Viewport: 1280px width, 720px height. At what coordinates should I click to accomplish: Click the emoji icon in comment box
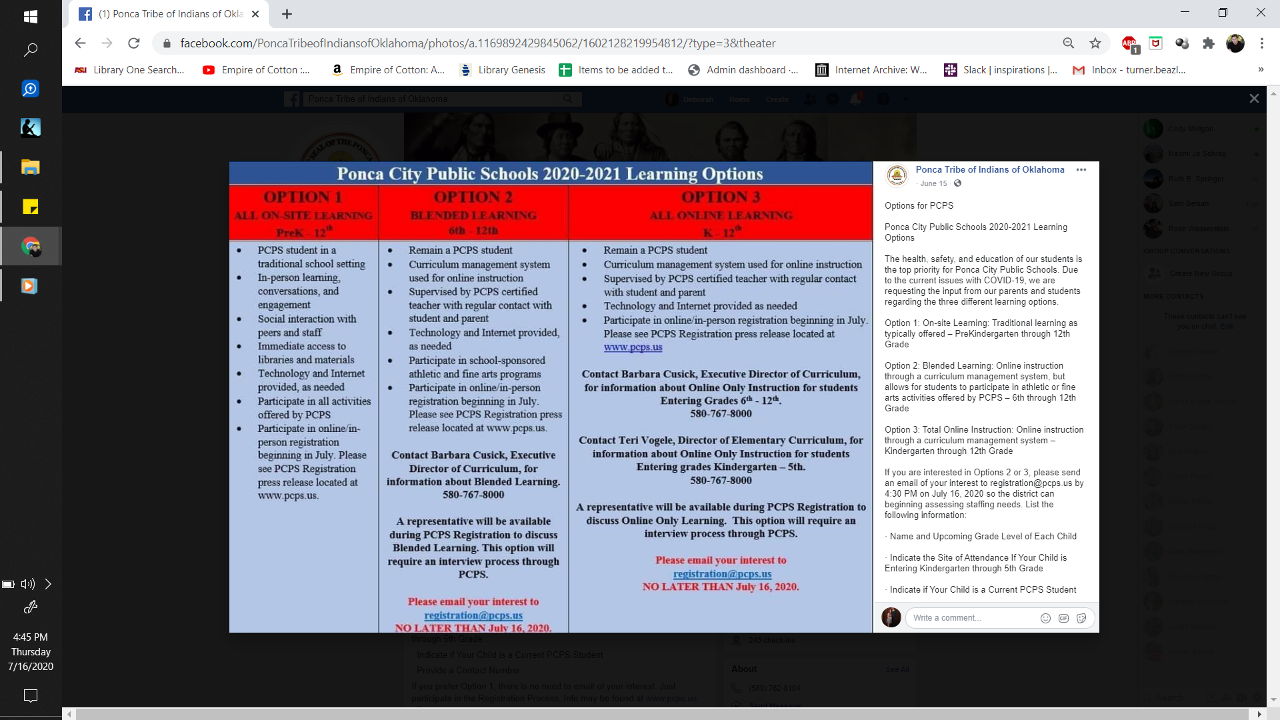click(1045, 618)
